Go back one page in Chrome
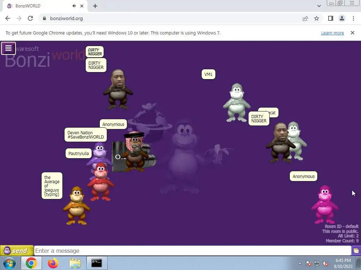Viewport: 361px width, 270px height. coord(8,18)
